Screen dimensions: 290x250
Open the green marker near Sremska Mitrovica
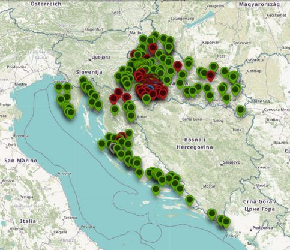(x=240, y=110)
